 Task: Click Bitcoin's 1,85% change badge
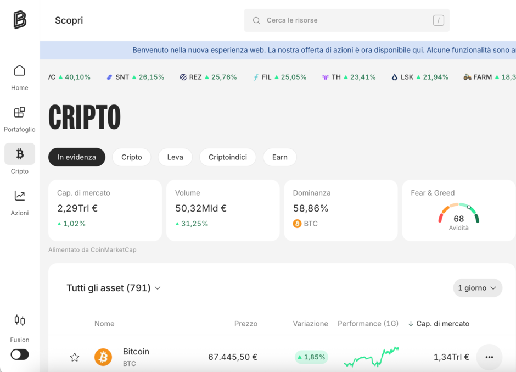point(311,357)
